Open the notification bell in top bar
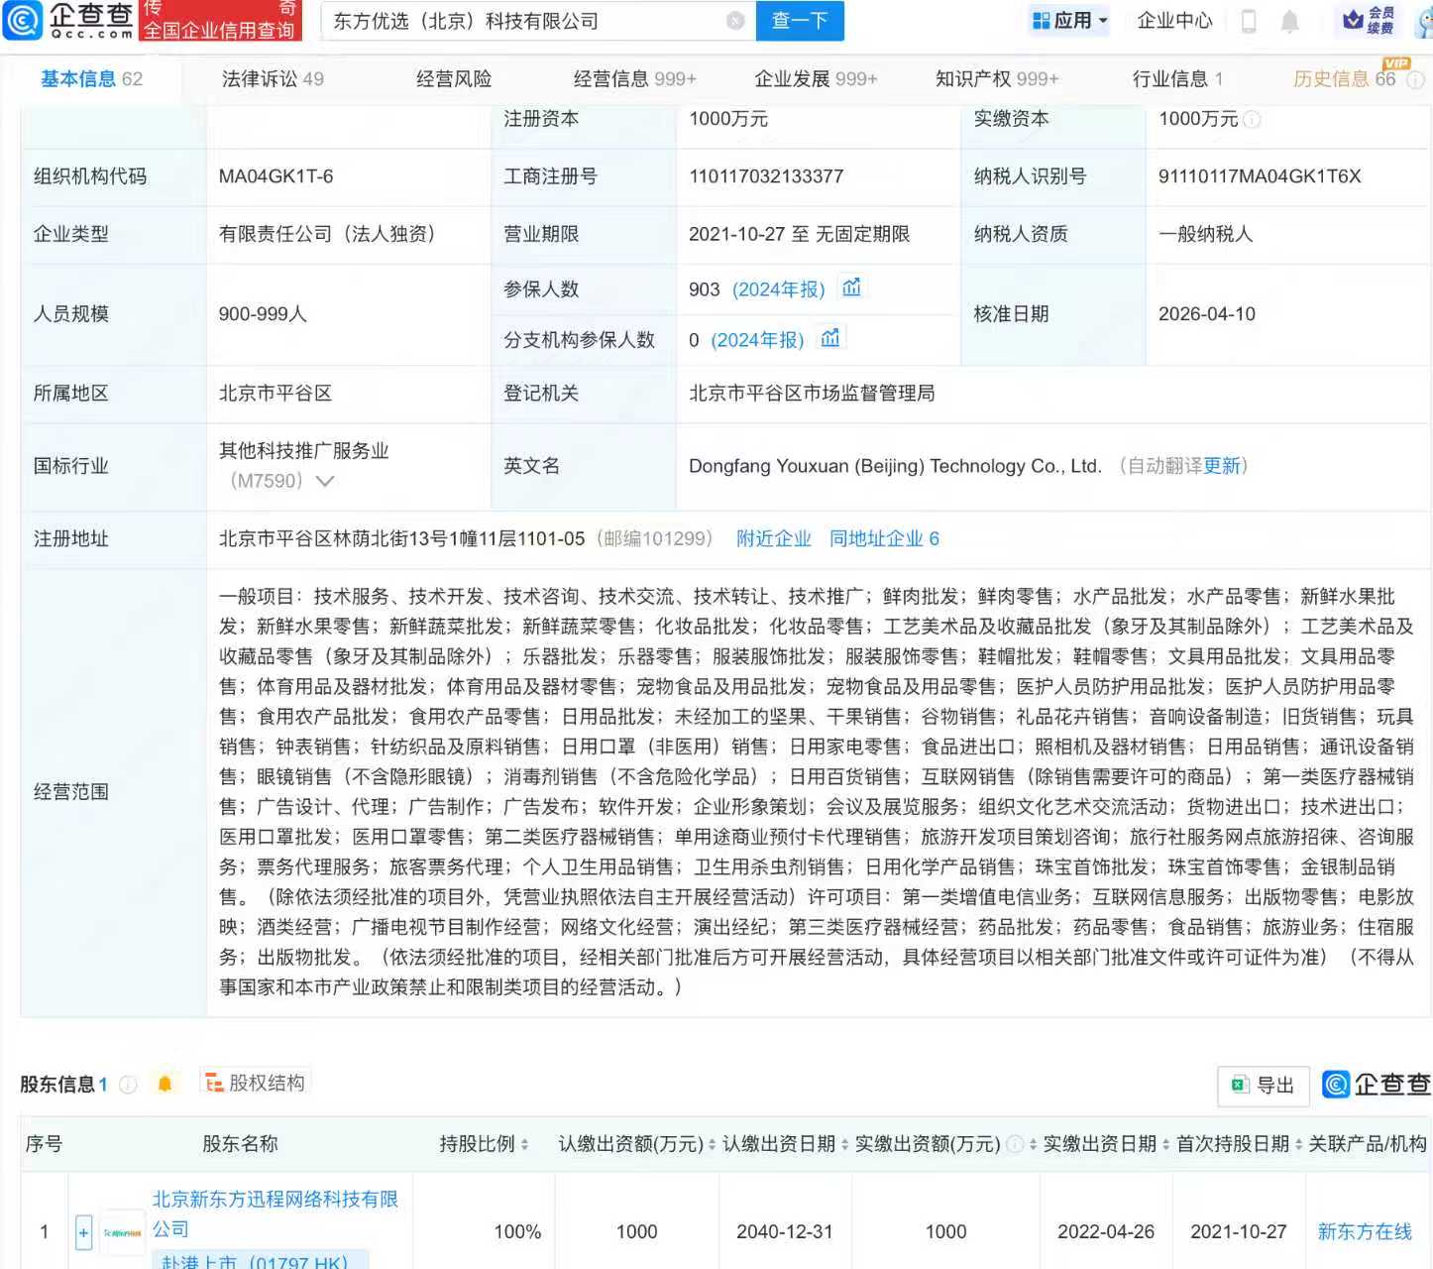Image resolution: width=1433 pixels, height=1269 pixels. [1289, 21]
